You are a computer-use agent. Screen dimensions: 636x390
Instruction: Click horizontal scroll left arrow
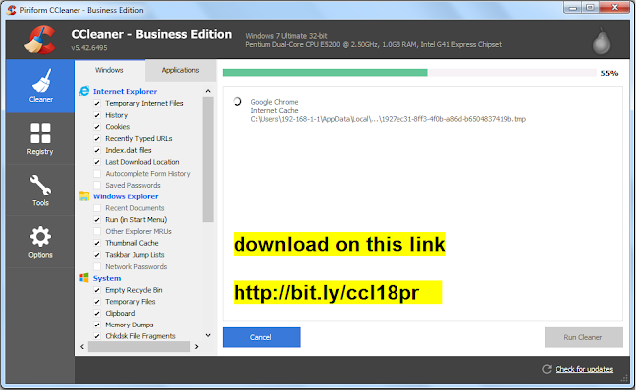82,347
